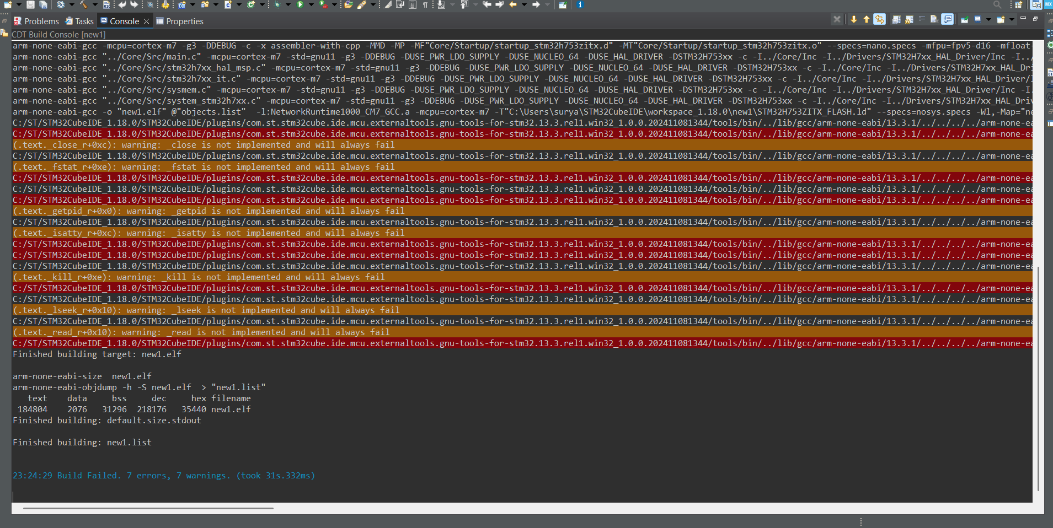Expand the Open Console dropdown
This screenshot has width=1053, height=528.
point(1011,20)
